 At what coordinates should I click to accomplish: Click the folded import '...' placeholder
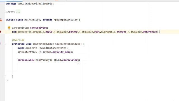point(18,12)
